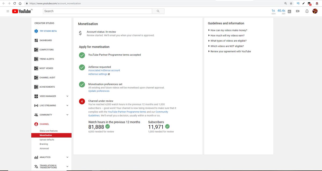Open the Advanced submenu item
The image size is (322, 171).
(x=44, y=149)
